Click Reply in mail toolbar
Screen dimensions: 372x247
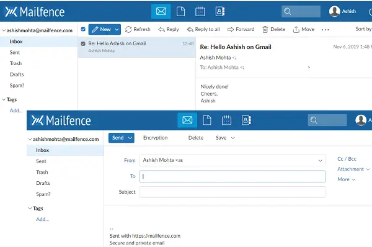point(169,29)
